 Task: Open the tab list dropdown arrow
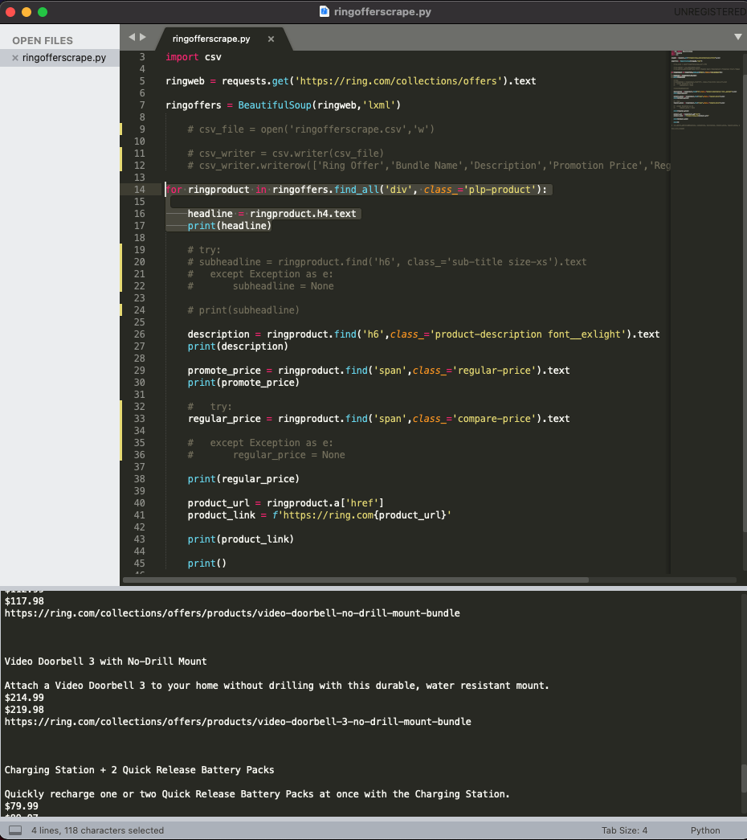coord(738,37)
